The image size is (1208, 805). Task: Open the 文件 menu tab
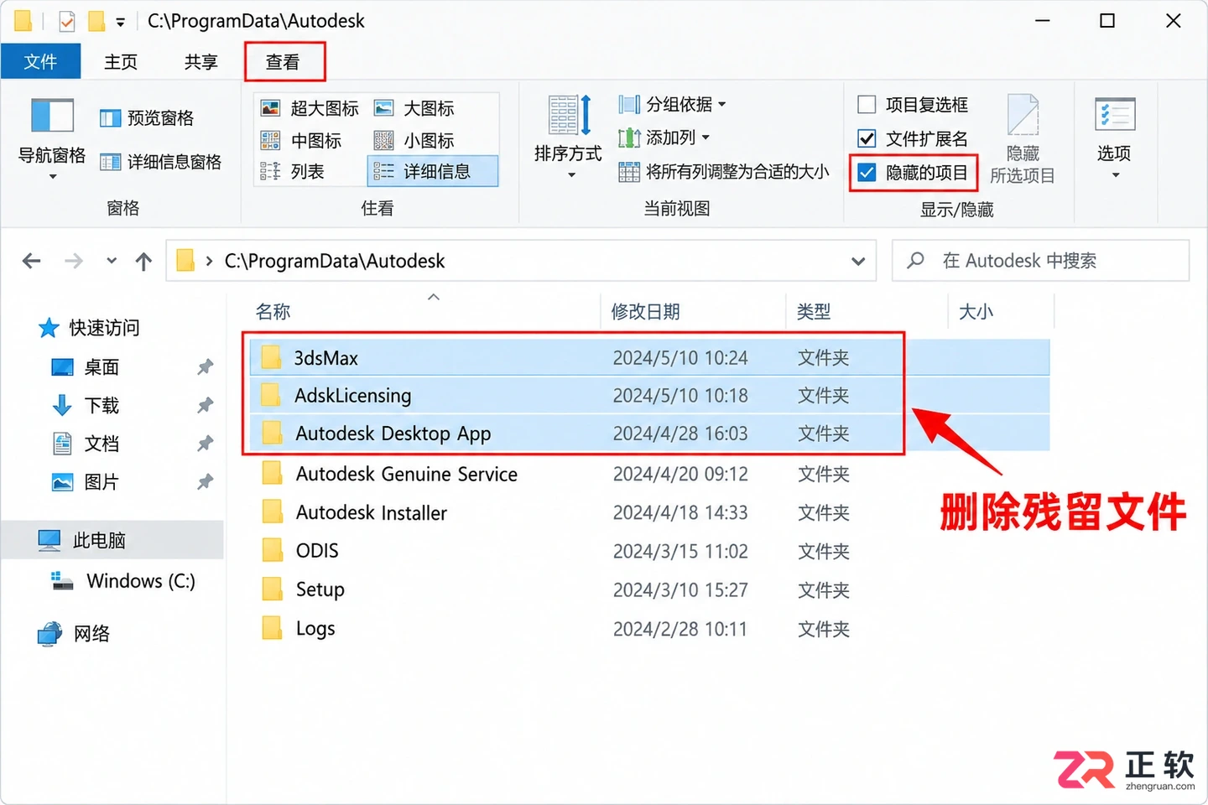tap(40, 62)
